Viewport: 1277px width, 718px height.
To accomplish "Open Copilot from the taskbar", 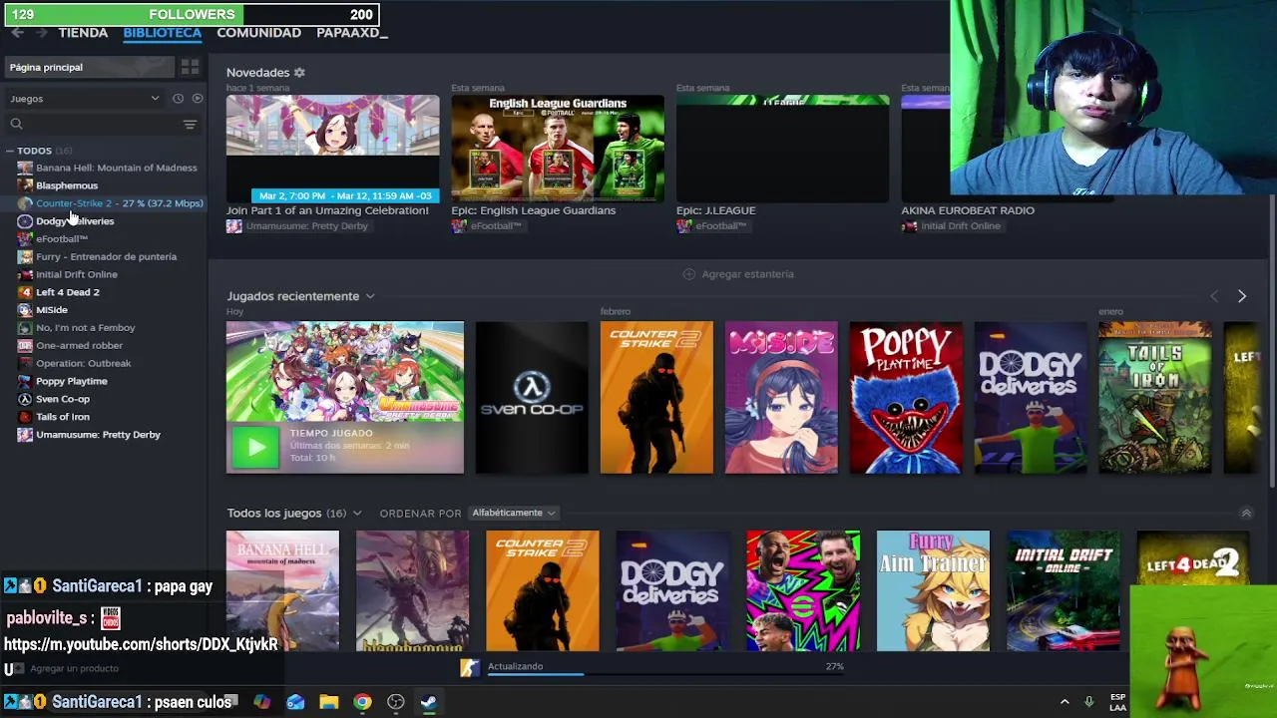I will 261,702.
